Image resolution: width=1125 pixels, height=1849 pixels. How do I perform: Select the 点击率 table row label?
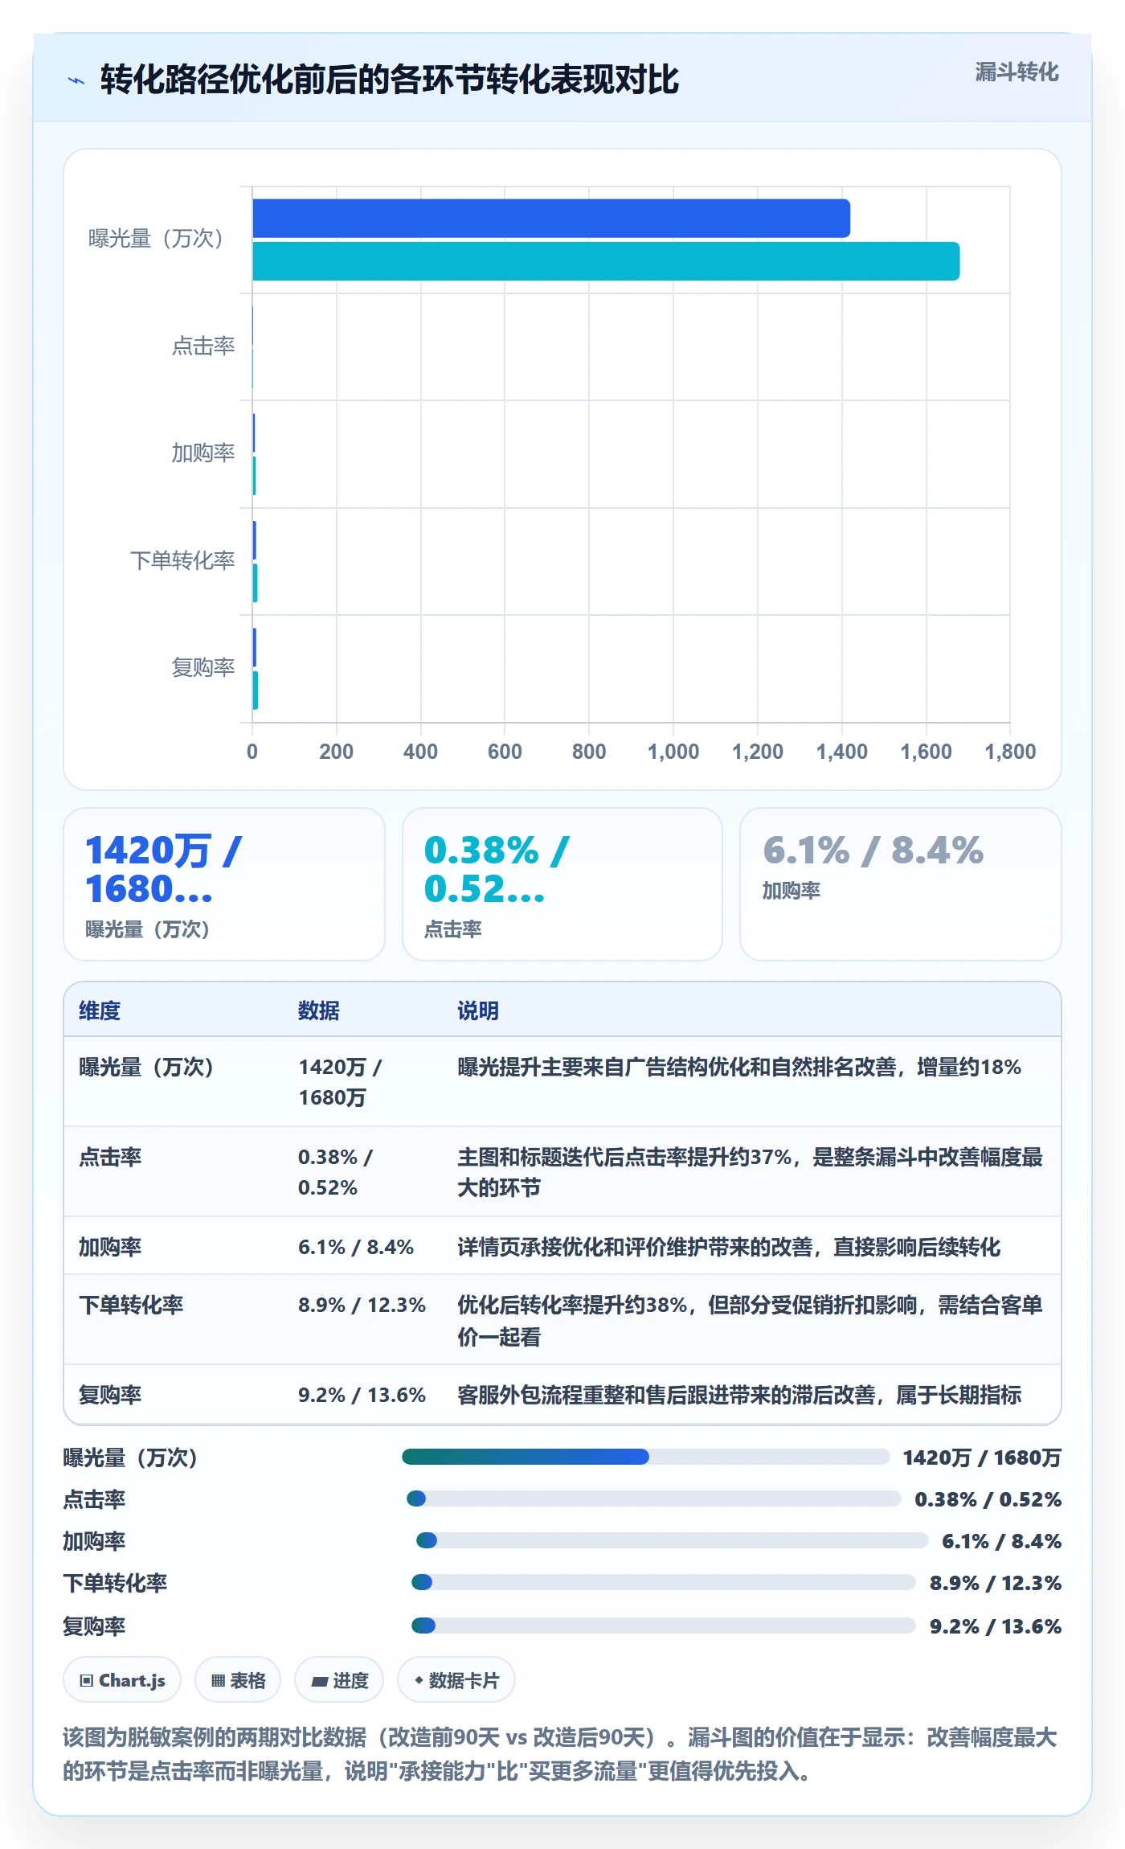pos(110,1157)
